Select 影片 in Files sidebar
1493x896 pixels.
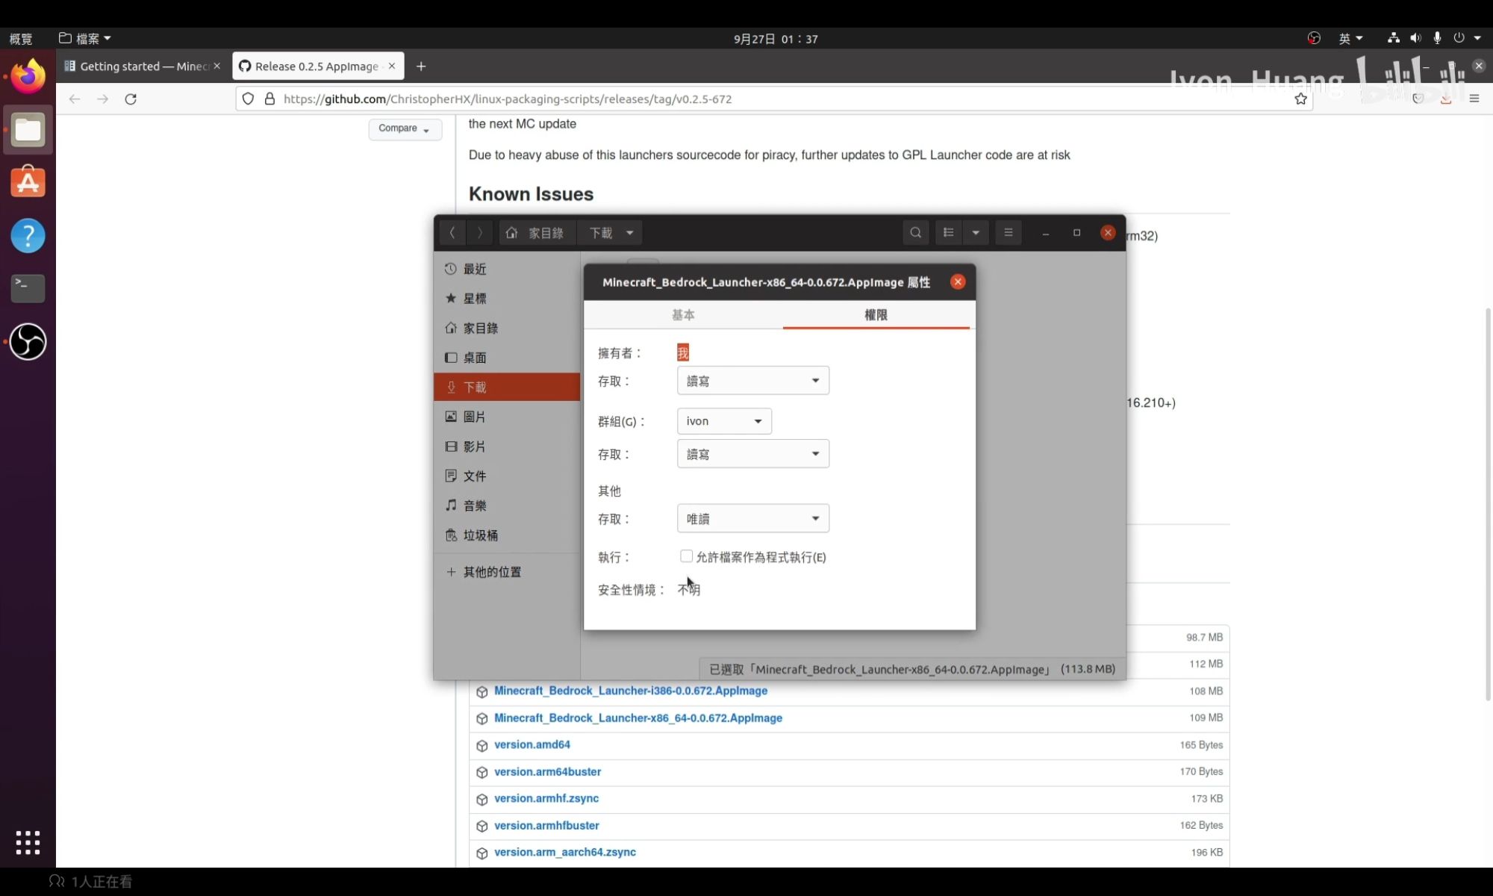[507, 447]
